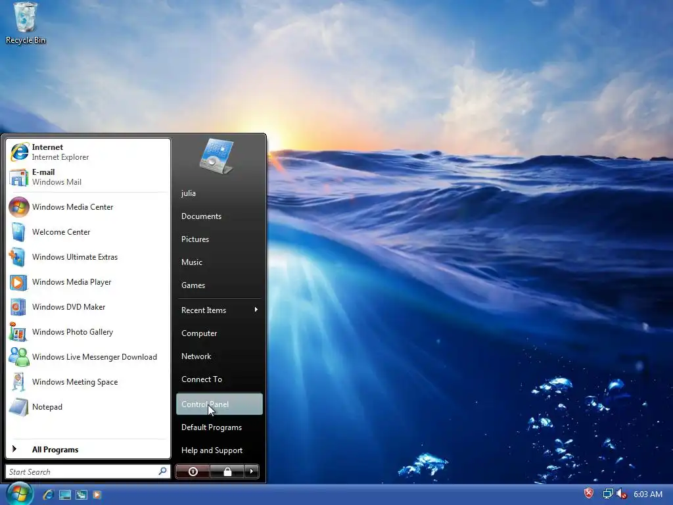The height and width of the screenshot is (505, 673).
Task: Expand the shutdown options arrow
Action: point(252,471)
